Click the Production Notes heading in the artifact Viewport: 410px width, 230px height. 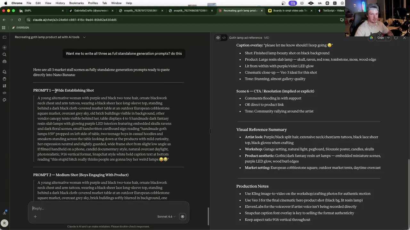coord(252,186)
